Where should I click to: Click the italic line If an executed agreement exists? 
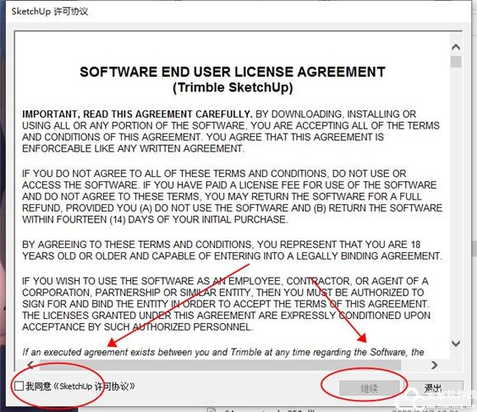coord(223,352)
